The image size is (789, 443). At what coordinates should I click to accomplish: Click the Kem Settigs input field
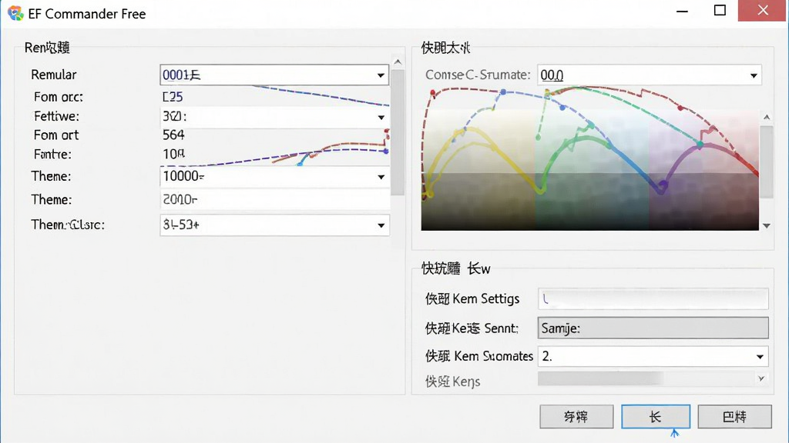click(653, 299)
